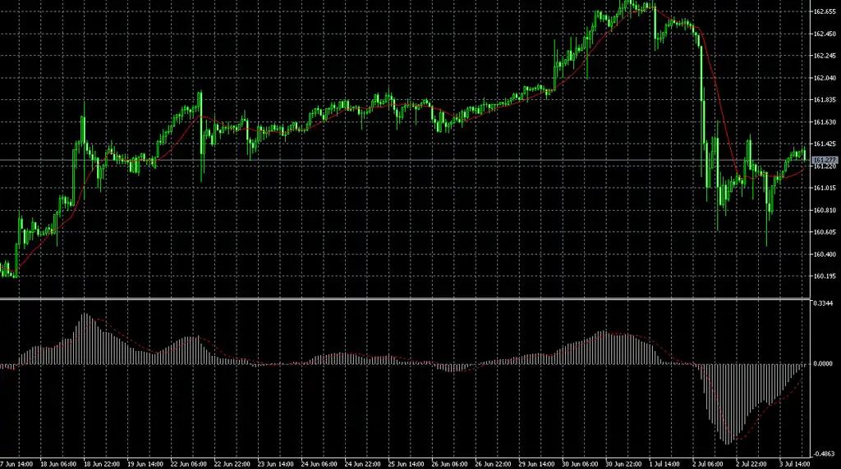The image size is (841, 469).
Task: Click the 22 Jun 06:00 time label
Action: coord(188,464)
